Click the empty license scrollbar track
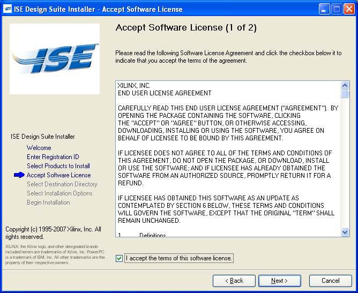Viewport: 358px width, 293px height. point(345,161)
